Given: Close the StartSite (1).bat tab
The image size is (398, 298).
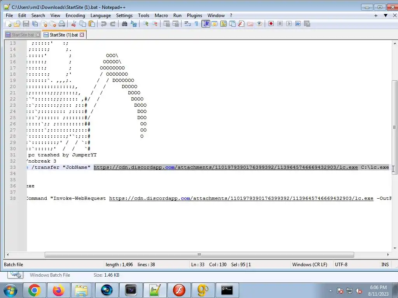Looking at the screenshot, I should (82, 35).
